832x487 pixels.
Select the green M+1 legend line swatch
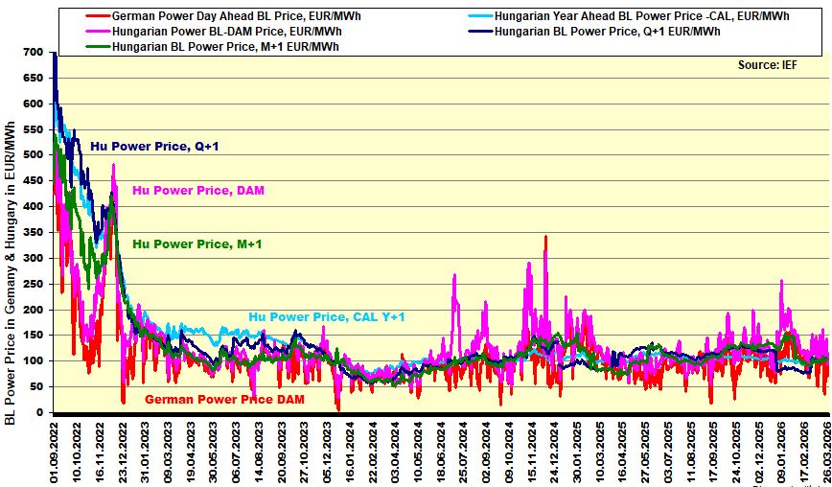[97, 46]
